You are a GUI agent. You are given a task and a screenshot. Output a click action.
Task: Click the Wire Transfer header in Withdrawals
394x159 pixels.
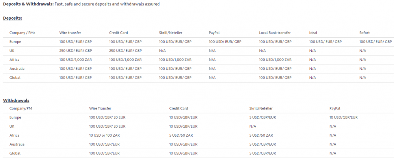pos(100,108)
